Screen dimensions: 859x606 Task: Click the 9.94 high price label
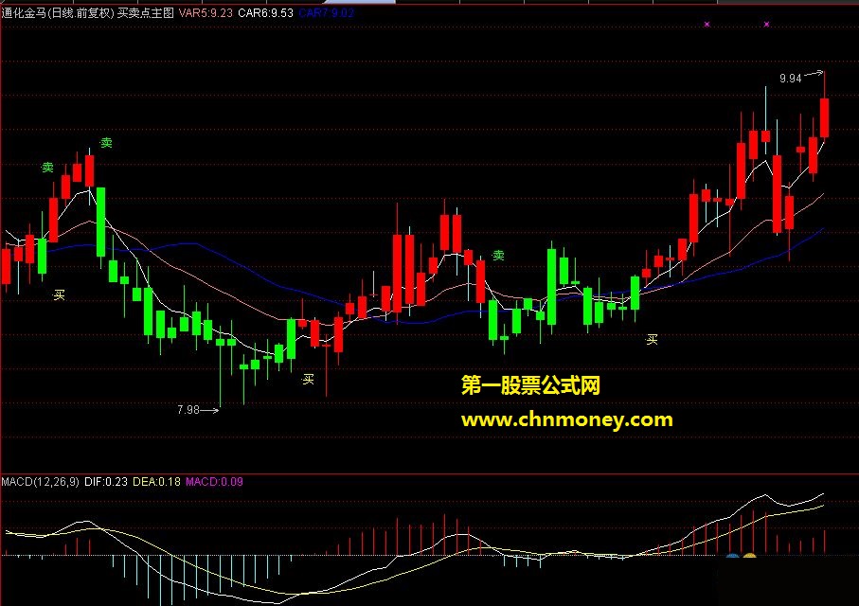pos(791,79)
